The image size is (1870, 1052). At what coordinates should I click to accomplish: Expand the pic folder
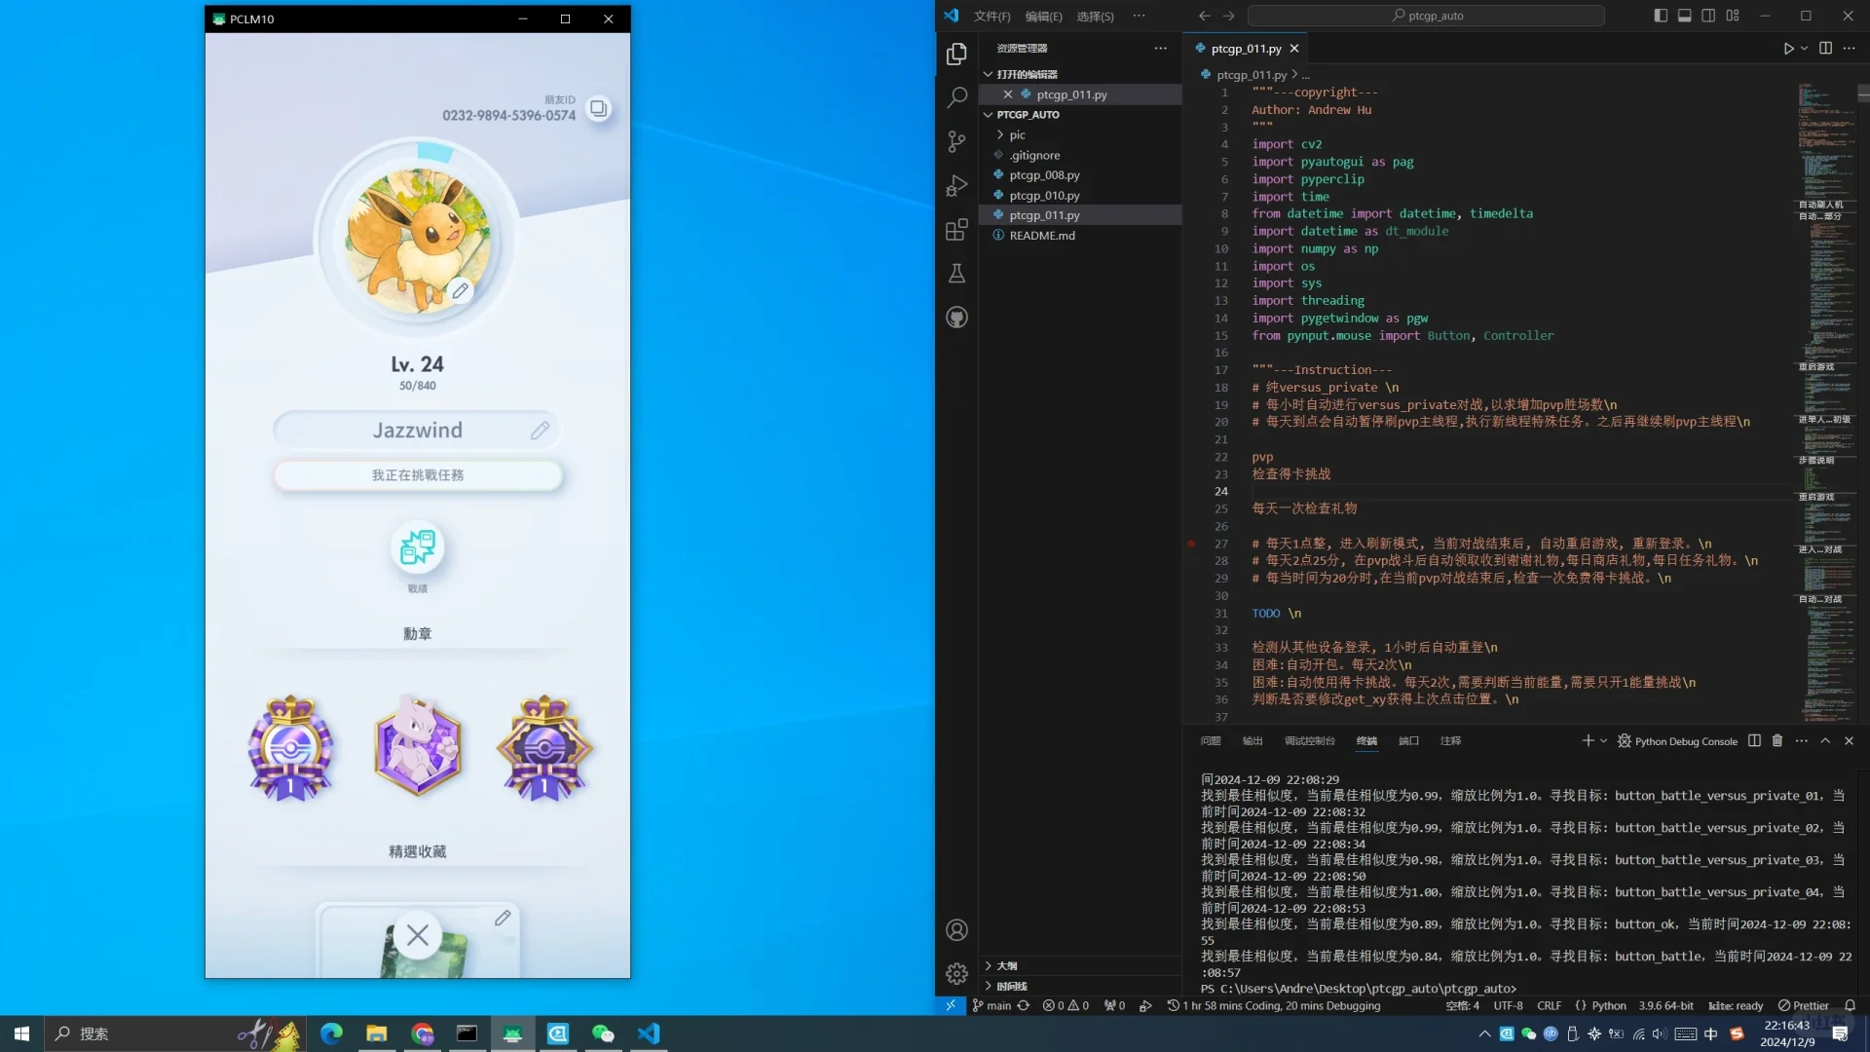click(1017, 135)
